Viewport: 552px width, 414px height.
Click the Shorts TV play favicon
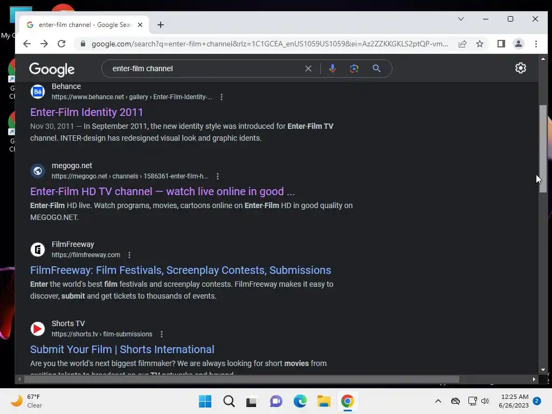(38, 329)
